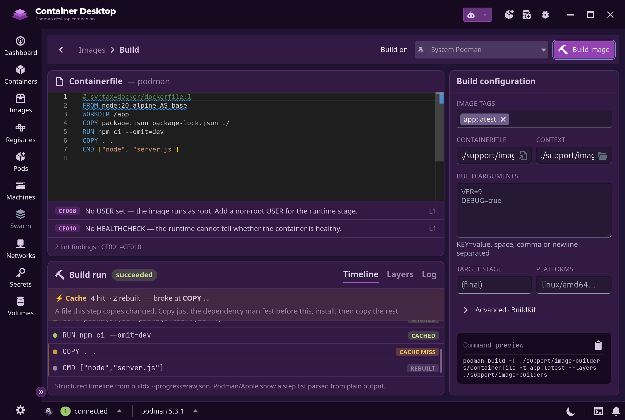The height and width of the screenshot is (420, 625).
Task: Expand the Advanced · BuildKit section
Action: pyautogui.click(x=500, y=310)
